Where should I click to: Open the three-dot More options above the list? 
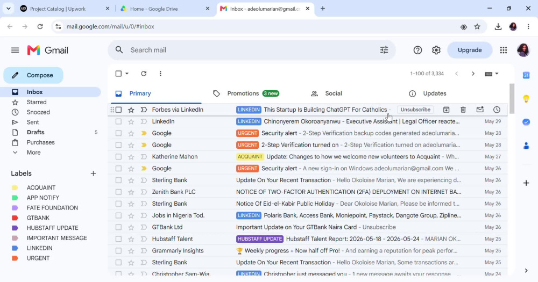click(160, 74)
